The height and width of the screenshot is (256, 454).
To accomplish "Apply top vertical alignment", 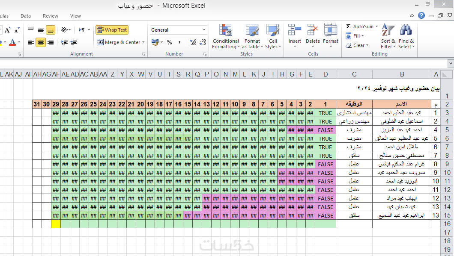I will pos(31,29).
